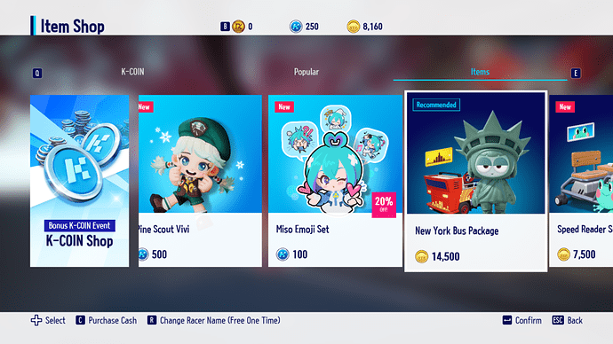Open the Speed Reader item card
613x344 pixels.
pyautogui.click(x=581, y=181)
